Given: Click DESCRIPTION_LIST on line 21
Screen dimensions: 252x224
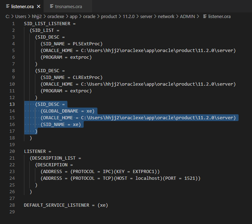Looking at the screenshot, I should pos(54,158).
